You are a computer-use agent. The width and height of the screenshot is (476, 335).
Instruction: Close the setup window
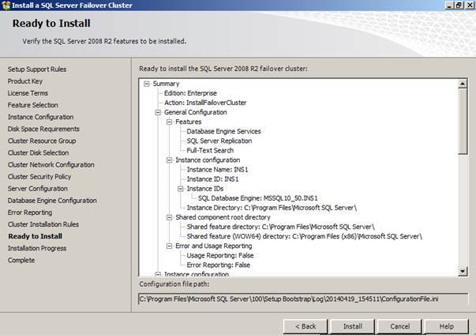[x=470, y=6]
